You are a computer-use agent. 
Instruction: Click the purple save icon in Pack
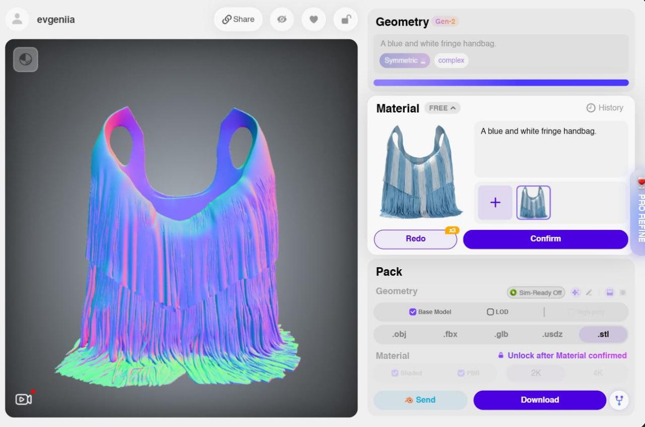(x=610, y=292)
